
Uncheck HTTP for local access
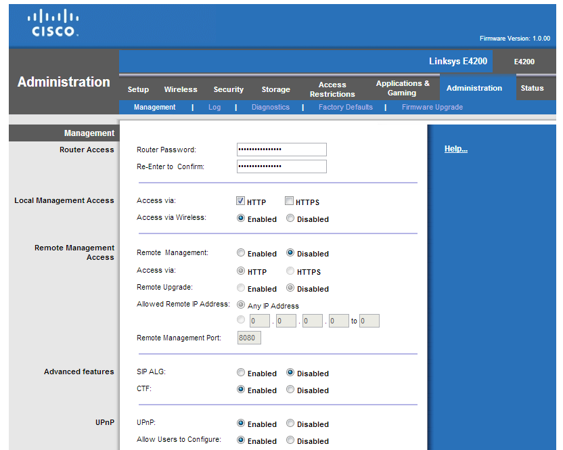pos(241,201)
